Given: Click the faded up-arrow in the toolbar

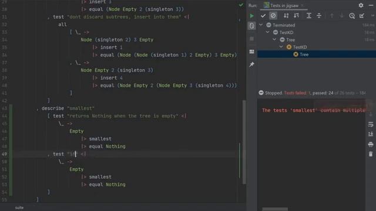Looking at the screenshot, I should coord(332,16).
